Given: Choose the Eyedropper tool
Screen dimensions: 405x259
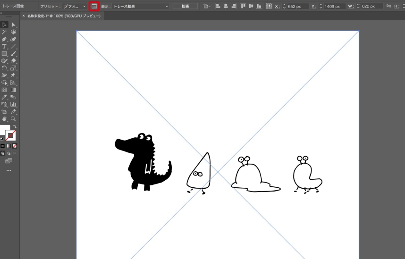Looking at the screenshot, I should tap(4, 97).
